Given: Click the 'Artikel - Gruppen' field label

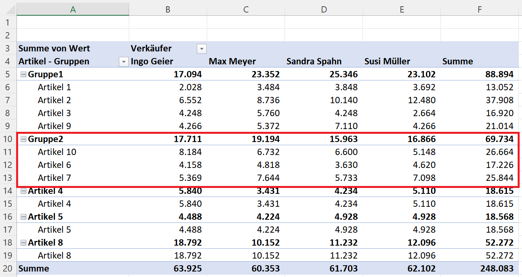Looking at the screenshot, I should pyautogui.click(x=54, y=62).
